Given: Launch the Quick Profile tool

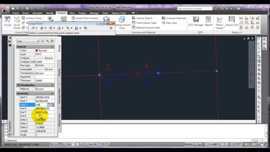Looking at the screenshot, I should [x=17, y=22].
